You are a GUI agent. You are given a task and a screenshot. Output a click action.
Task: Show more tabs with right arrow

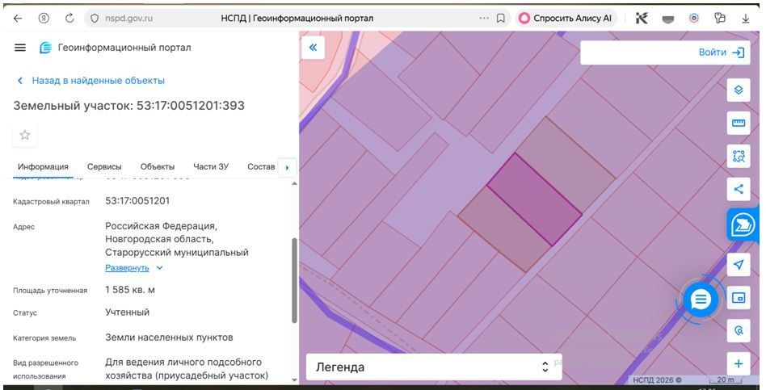click(288, 167)
